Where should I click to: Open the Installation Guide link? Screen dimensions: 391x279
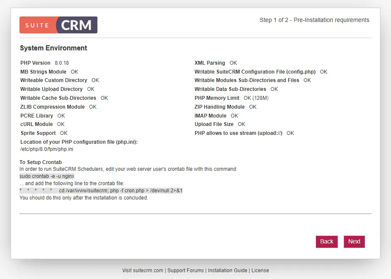(227, 271)
